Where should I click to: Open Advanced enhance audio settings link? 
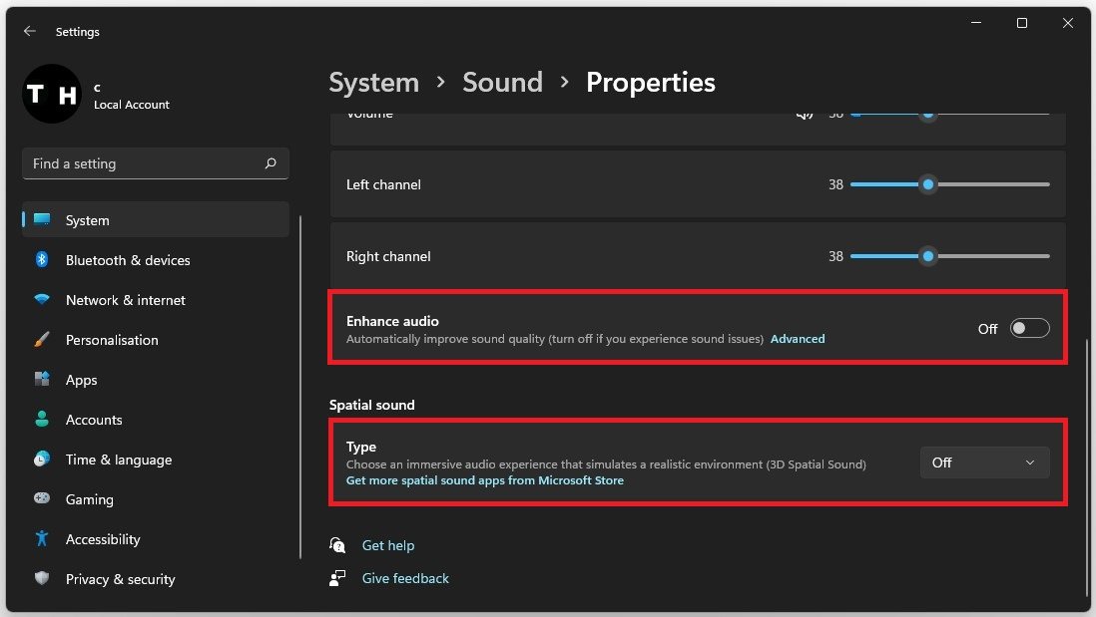[x=798, y=339]
